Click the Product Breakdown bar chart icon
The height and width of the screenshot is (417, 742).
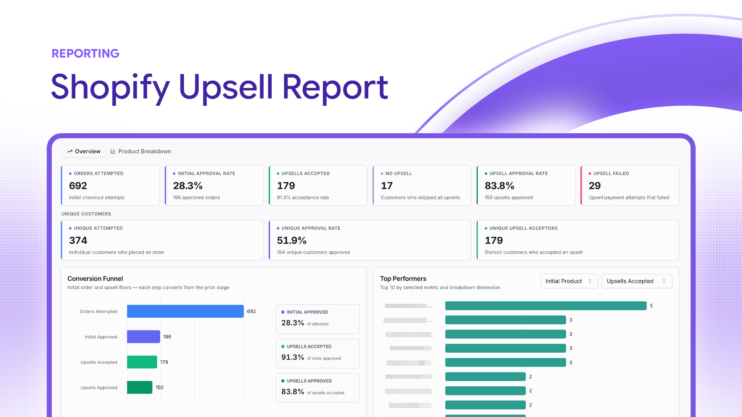tap(113, 151)
